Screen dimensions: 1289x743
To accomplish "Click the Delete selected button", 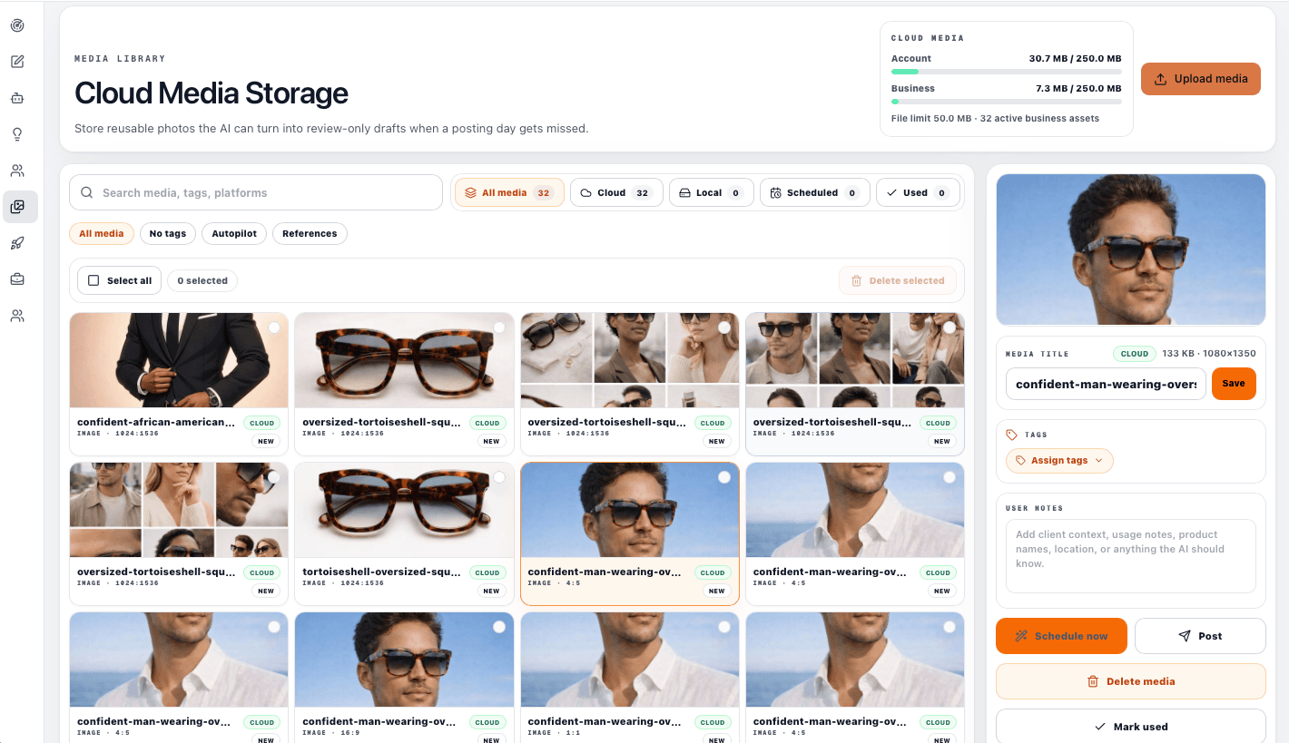I will point(898,280).
